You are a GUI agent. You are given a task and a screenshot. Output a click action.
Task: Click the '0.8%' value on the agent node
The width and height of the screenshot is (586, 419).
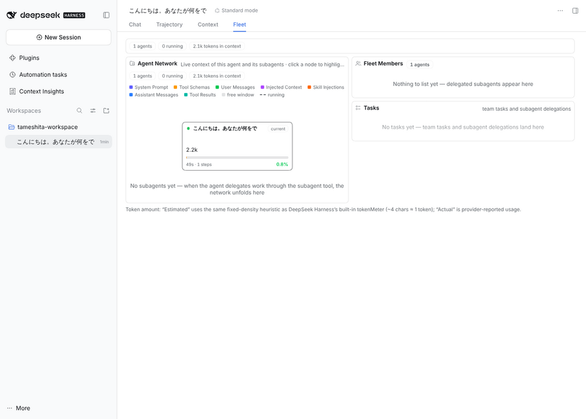[x=282, y=164]
